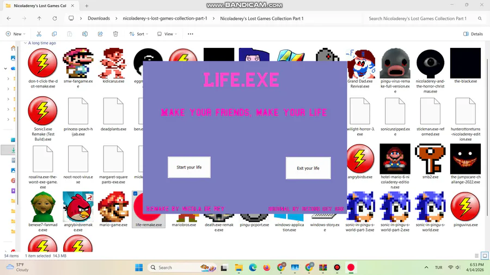Select nicoladerey-and-the-horror-christmas.exe icon
Viewport: 490px width, 275px height.
coord(430,62)
